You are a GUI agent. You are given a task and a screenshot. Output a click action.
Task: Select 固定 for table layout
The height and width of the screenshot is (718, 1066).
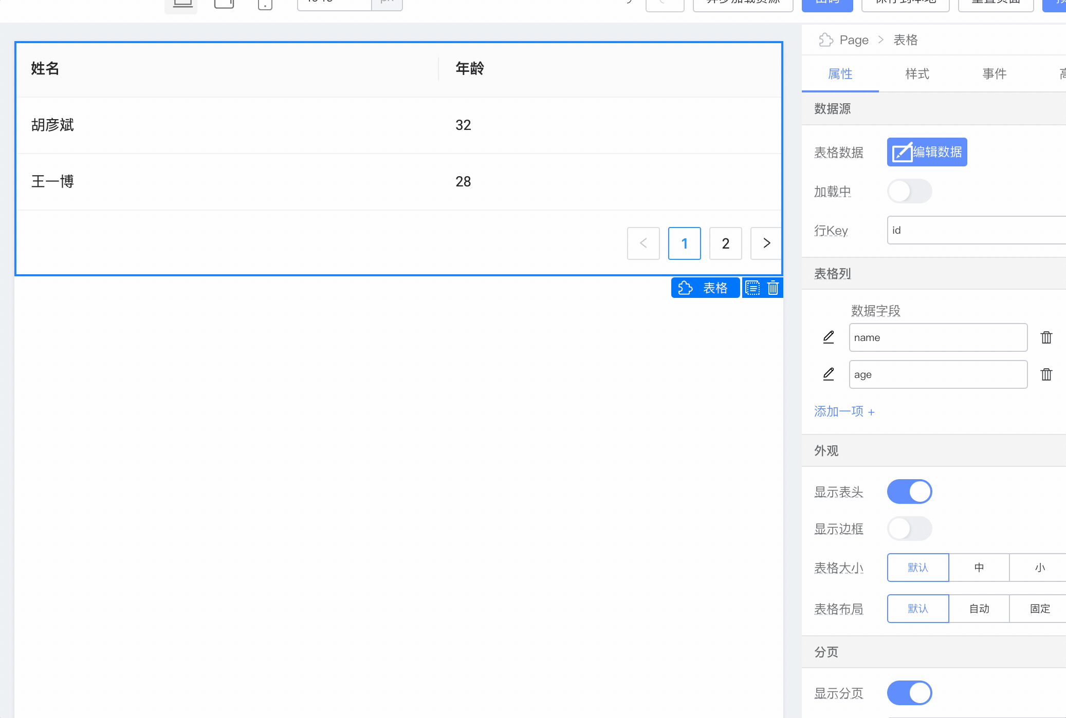1040,609
